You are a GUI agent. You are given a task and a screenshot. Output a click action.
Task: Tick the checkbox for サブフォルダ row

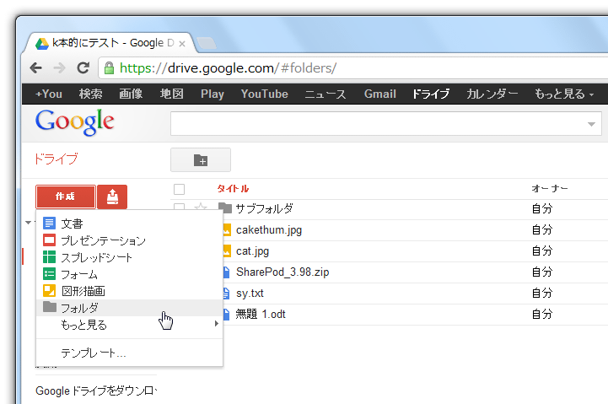pyautogui.click(x=179, y=207)
